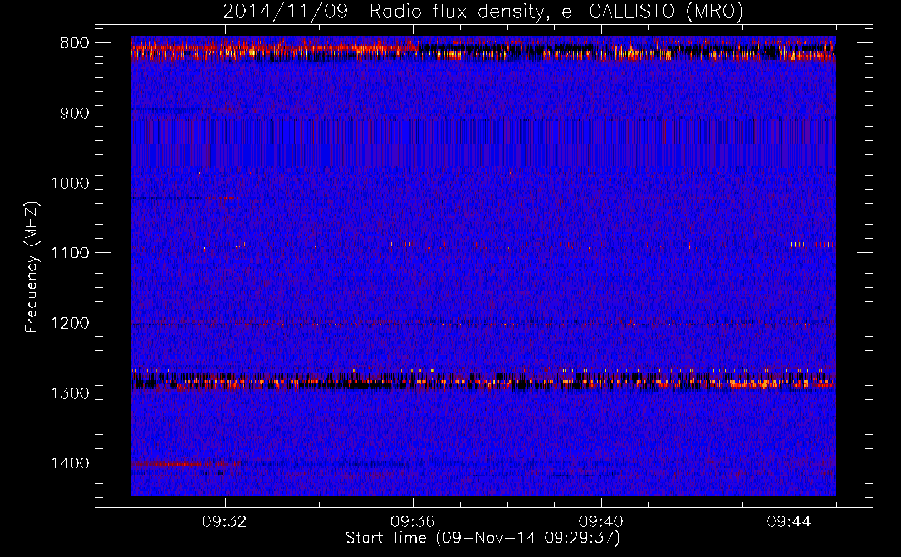
Task: Click the 'e-CALLISTO (MRO)' text in title
Action: (x=652, y=11)
